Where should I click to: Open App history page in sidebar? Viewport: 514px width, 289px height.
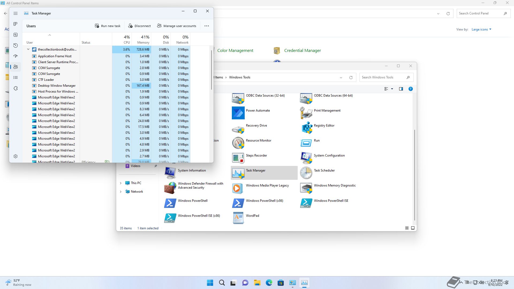16,45
